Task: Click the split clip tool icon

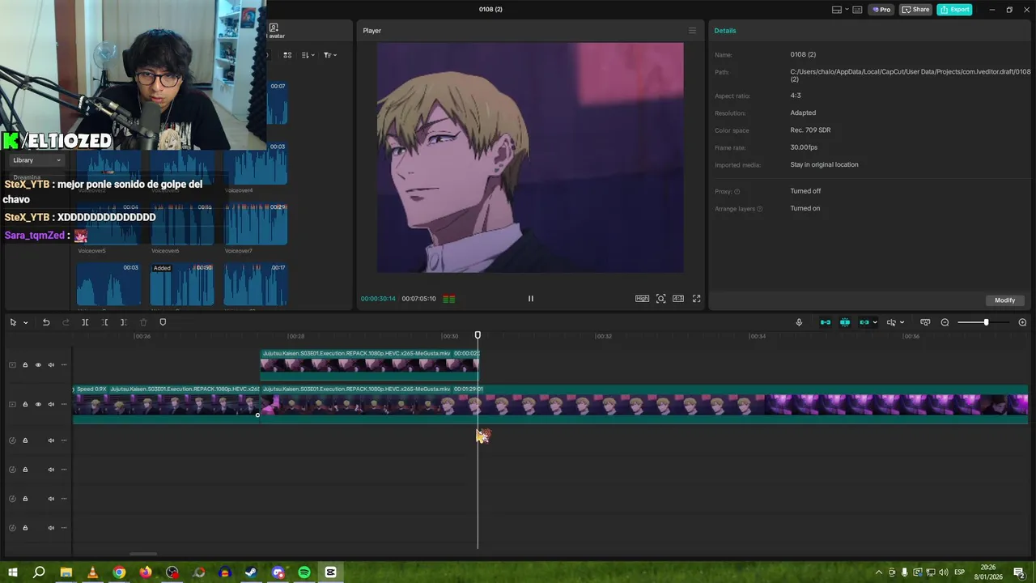Action: [x=85, y=322]
